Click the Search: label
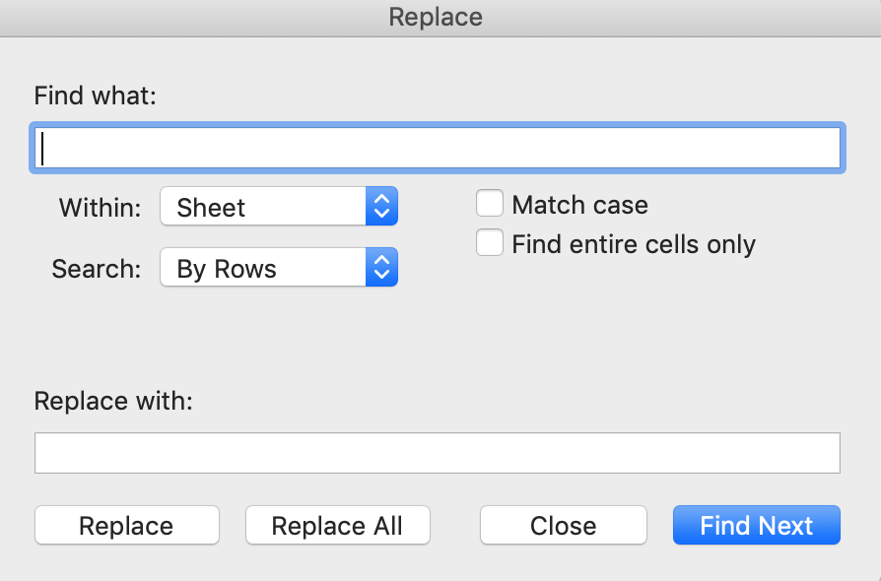The height and width of the screenshot is (581, 881). tap(97, 269)
